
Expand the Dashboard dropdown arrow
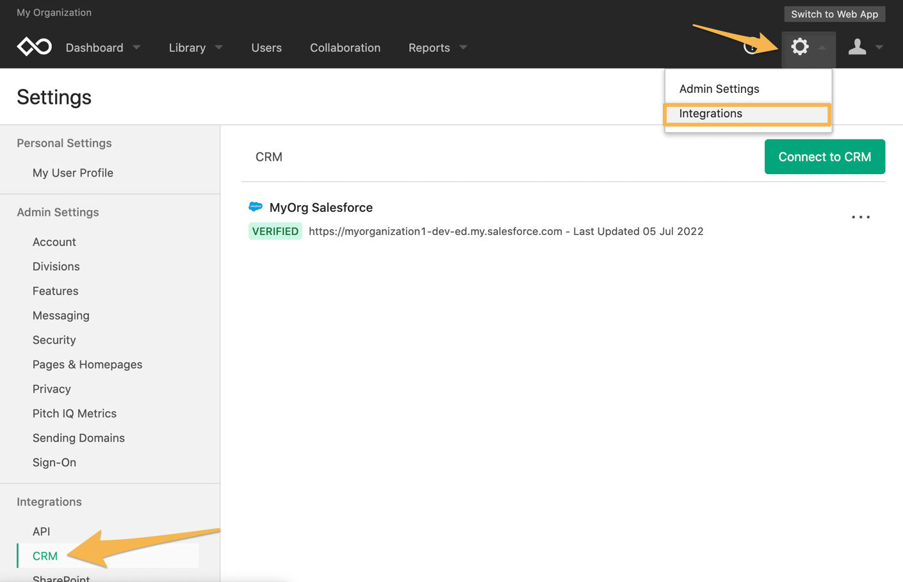[x=136, y=47]
